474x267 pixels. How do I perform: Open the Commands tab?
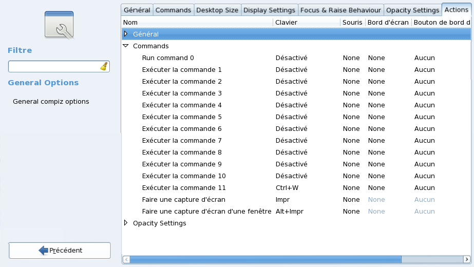pyautogui.click(x=173, y=10)
